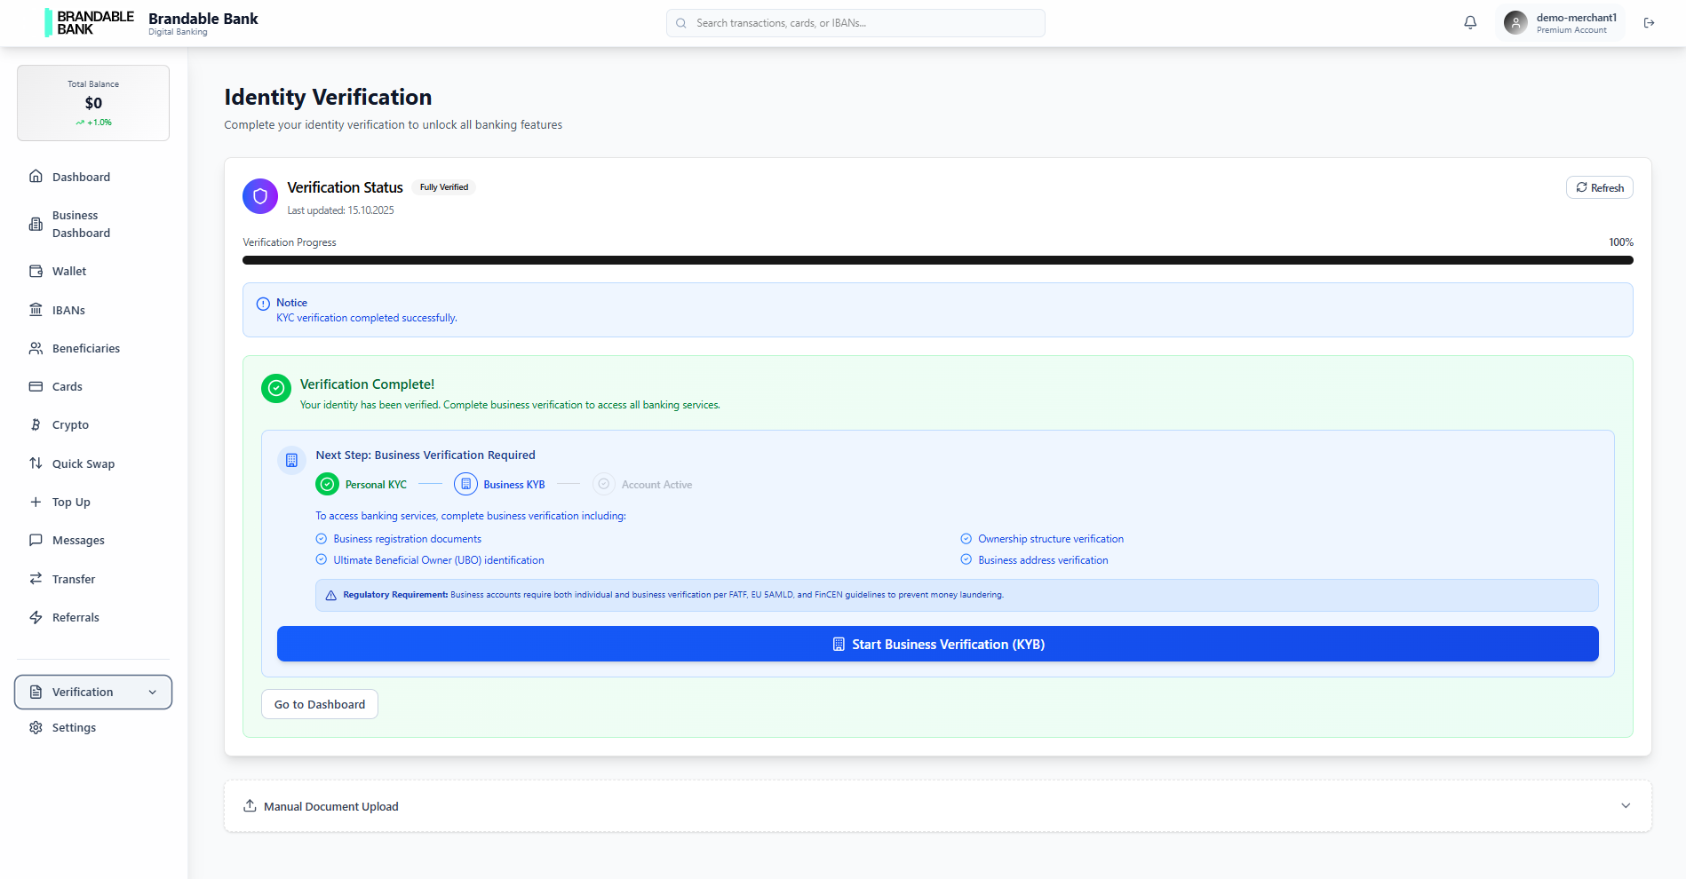Viewport: 1686px width, 879px height.
Task: Open the Crypto section
Action: [x=69, y=424]
